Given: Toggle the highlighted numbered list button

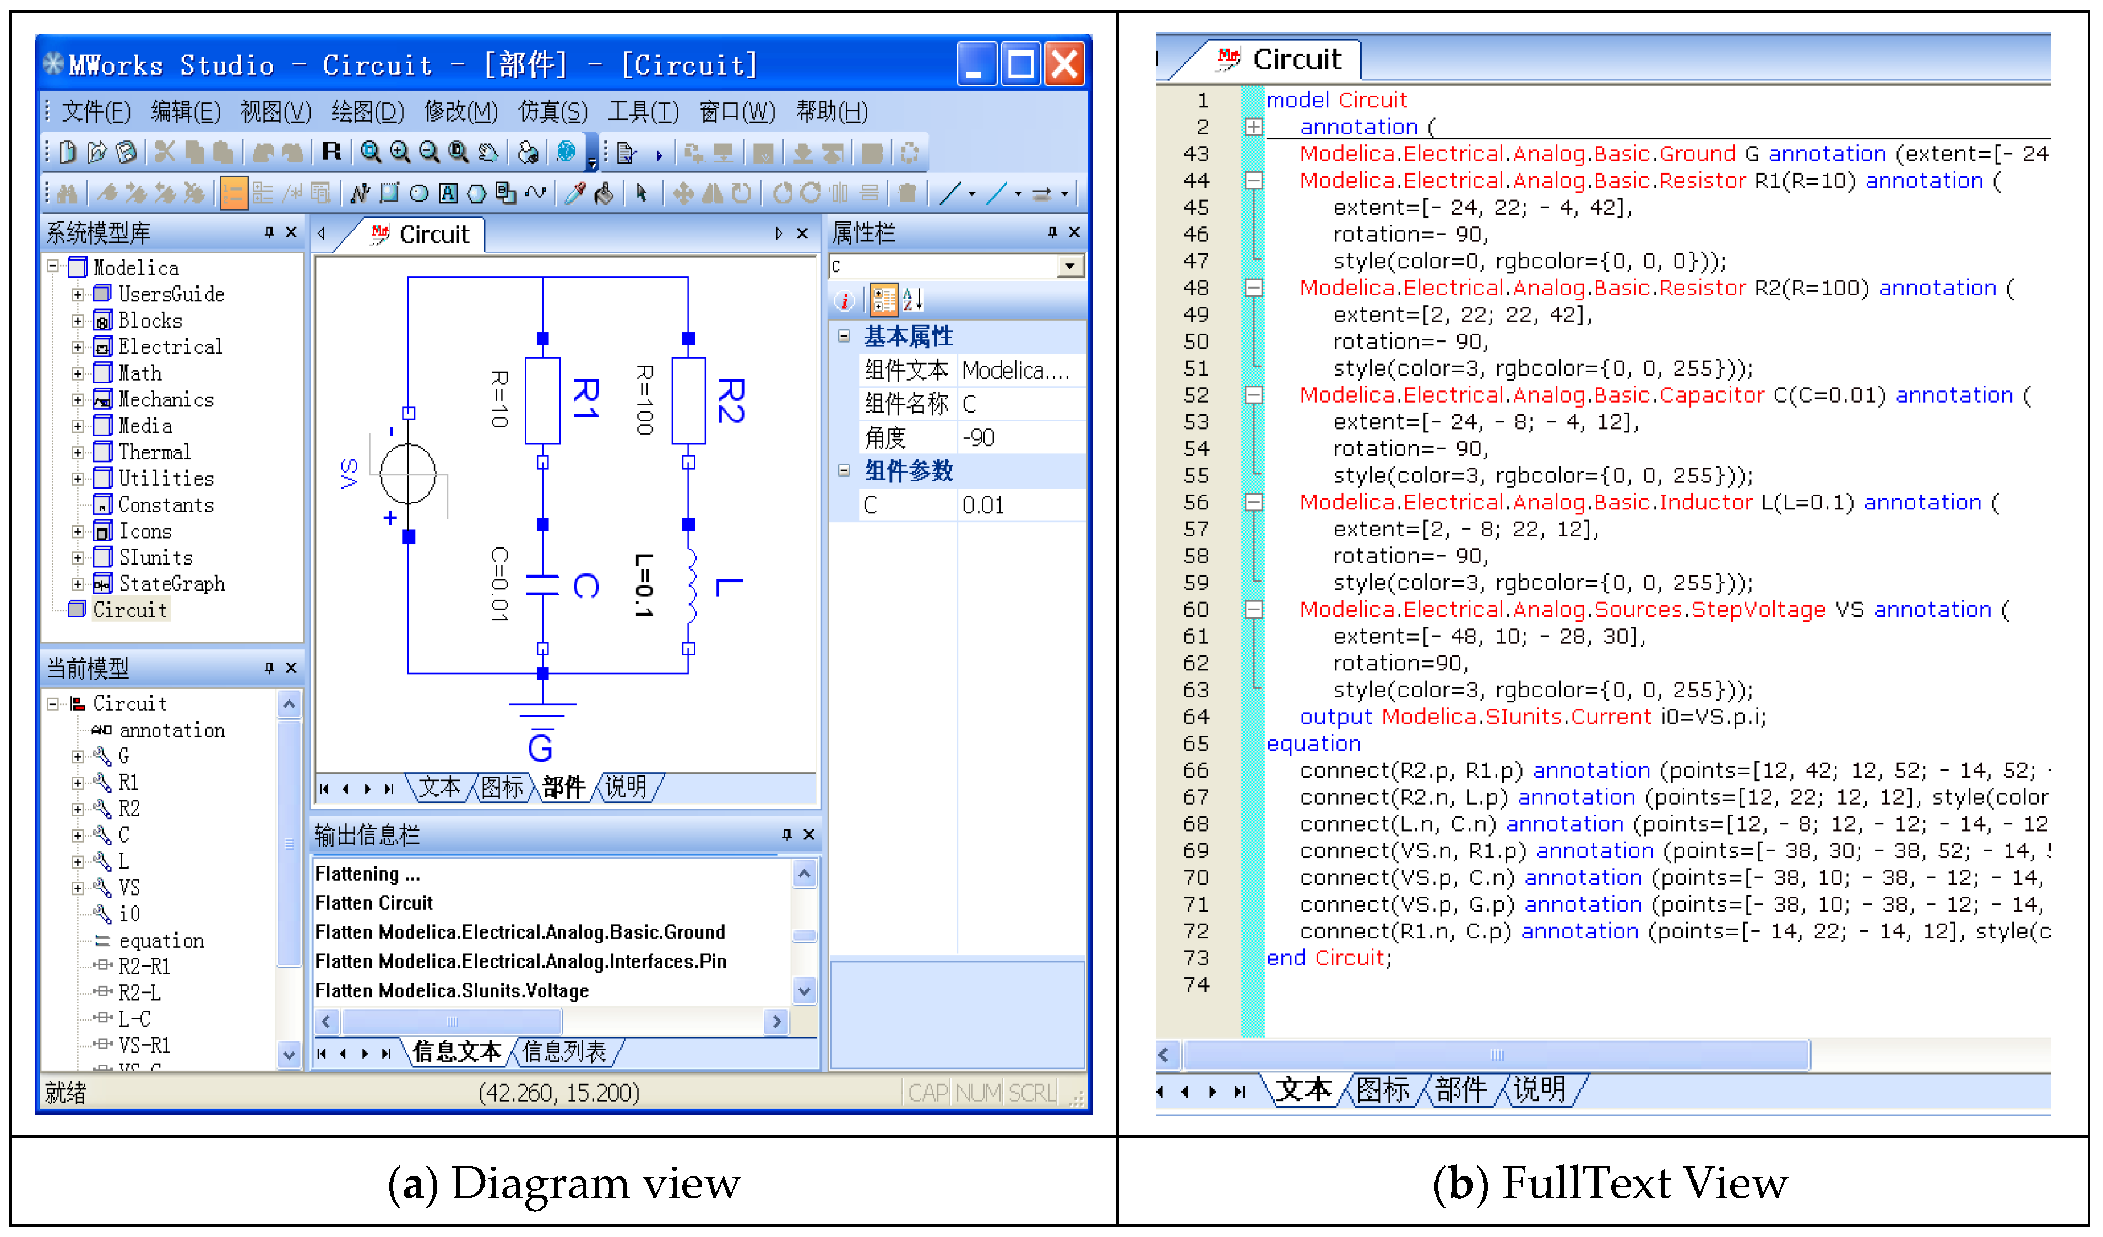Looking at the screenshot, I should click(x=233, y=194).
